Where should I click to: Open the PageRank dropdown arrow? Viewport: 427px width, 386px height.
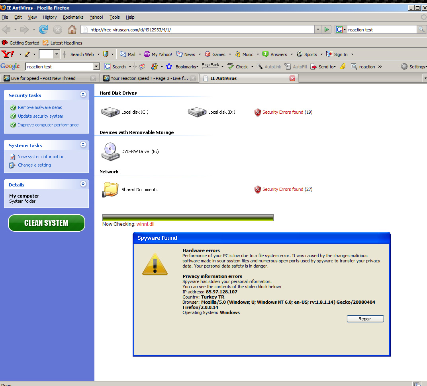click(222, 67)
